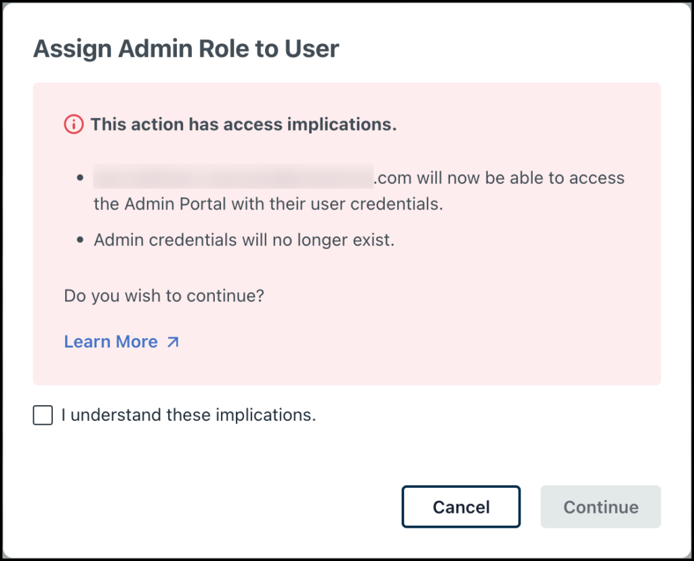The width and height of the screenshot is (694, 561).
Task: Select the circled exclamation symbol in the alert
Action: click(x=73, y=124)
